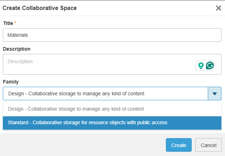
Task: Click the Grammarly lightbulb suggestions icon
Action: (x=201, y=65)
